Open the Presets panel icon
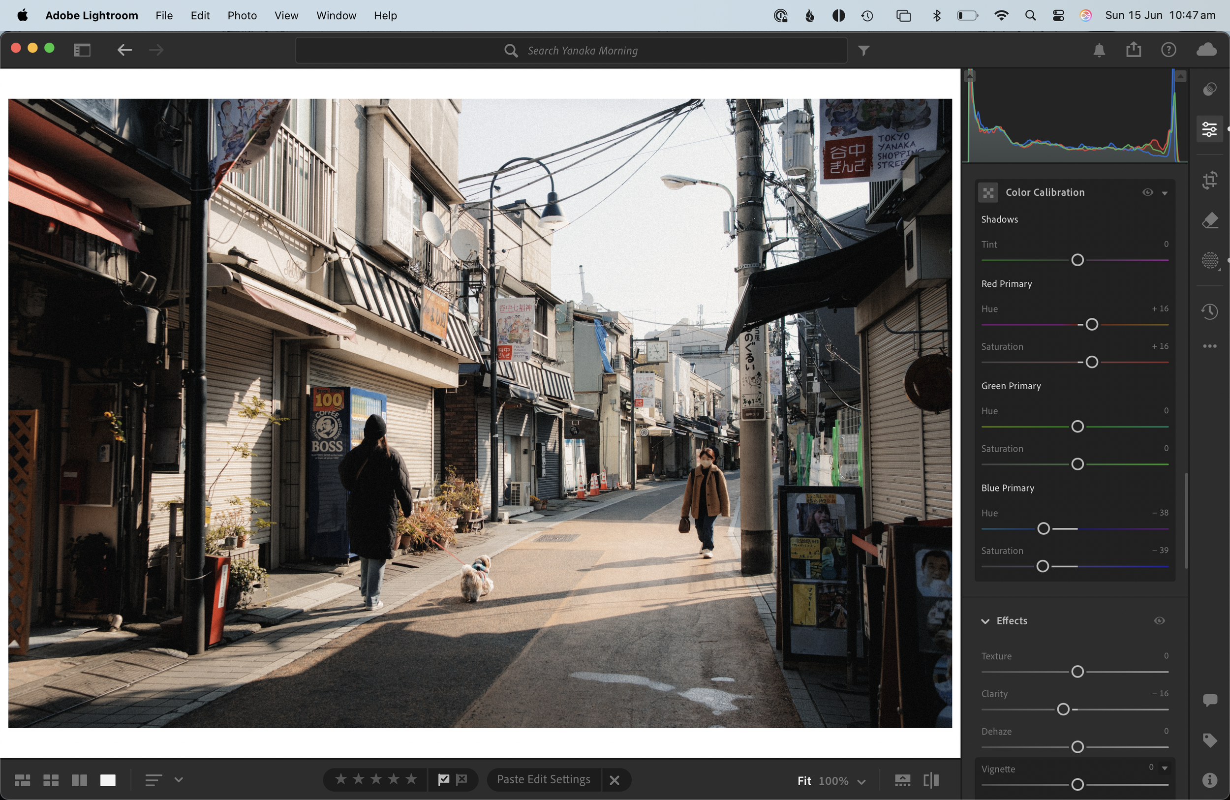Image resolution: width=1230 pixels, height=800 pixels. point(1209,89)
